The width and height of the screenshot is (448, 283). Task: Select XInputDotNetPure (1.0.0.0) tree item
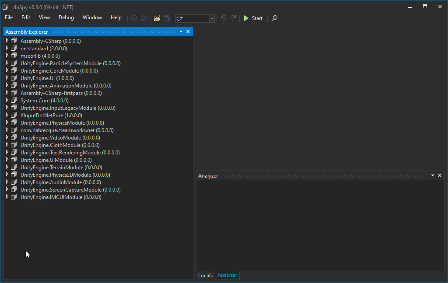tap(51, 115)
